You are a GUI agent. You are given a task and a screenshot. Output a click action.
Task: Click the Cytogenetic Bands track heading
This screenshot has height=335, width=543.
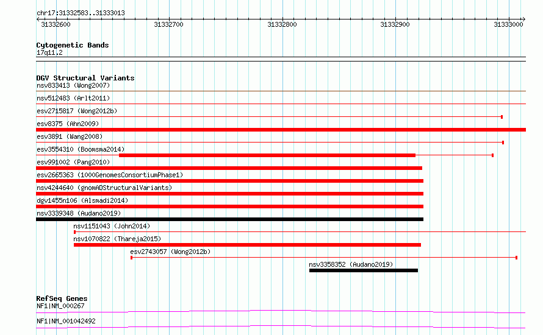coord(73,45)
